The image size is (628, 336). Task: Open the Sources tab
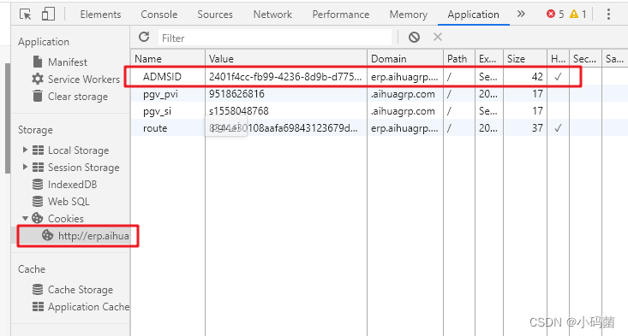(x=215, y=15)
